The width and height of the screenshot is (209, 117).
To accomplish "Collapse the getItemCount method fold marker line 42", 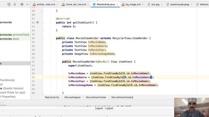I will tap(43, 23).
